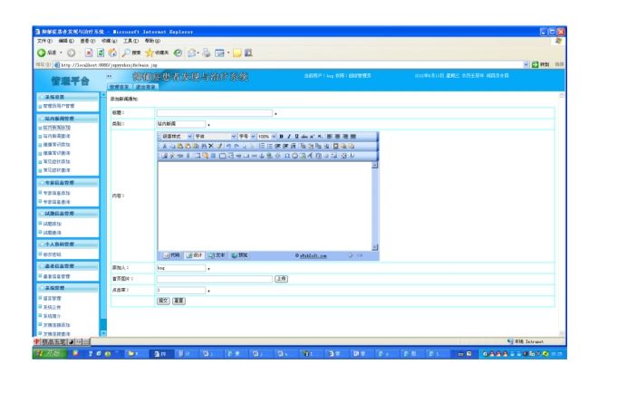This screenshot has height=393, width=627.
Task: Click the sidebar scrollbar down arrow
Action: click(103, 332)
